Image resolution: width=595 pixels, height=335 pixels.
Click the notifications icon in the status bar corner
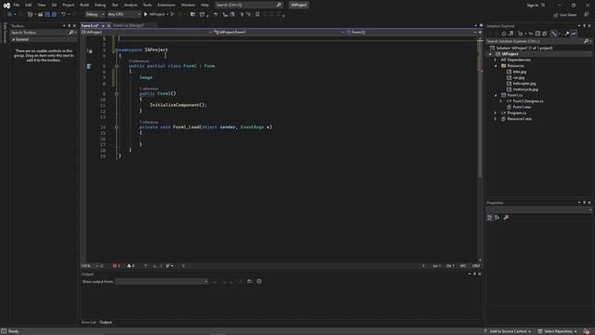click(x=587, y=331)
